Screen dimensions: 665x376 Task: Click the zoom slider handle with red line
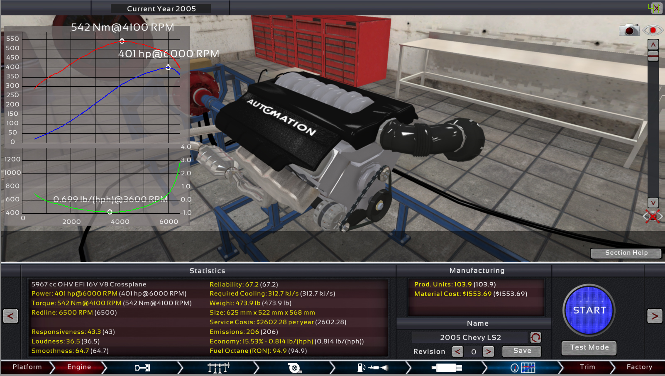[653, 55]
